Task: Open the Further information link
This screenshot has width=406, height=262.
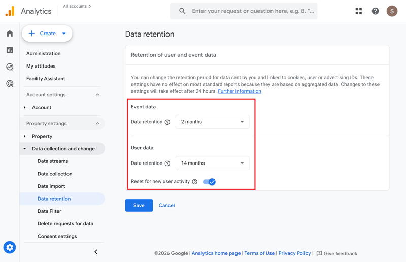Action: tap(240, 91)
